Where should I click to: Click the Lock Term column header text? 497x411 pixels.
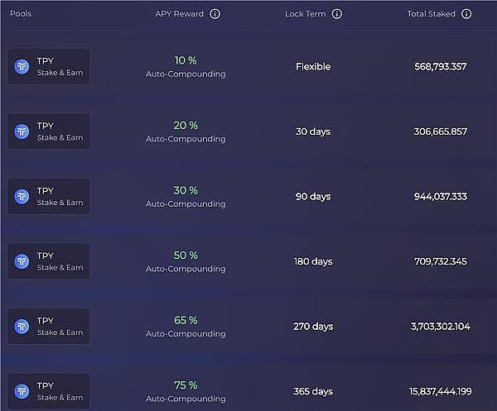(x=306, y=14)
